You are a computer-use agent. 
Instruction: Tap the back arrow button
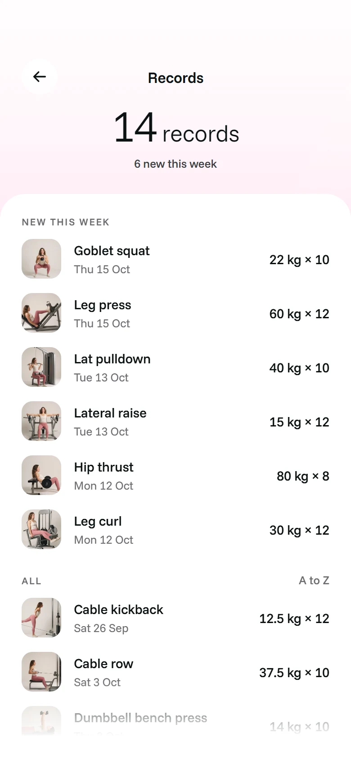point(40,77)
